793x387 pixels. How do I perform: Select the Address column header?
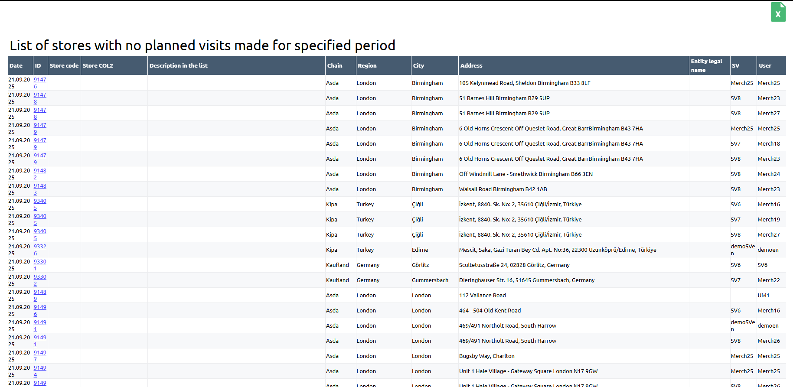[471, 66]
